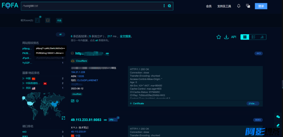This screenshot has height=137, width=283.
Task: Open WeChat contact floating icon
Action: pos(278,117)
